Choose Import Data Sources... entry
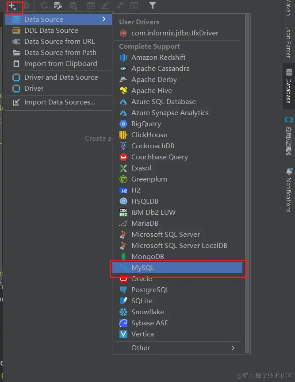Screen dimensions: 295x382 [x=58, y=102]
